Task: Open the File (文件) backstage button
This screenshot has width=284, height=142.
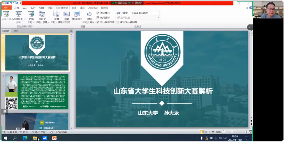Action: pyautogui.click(x=7, y=8)
